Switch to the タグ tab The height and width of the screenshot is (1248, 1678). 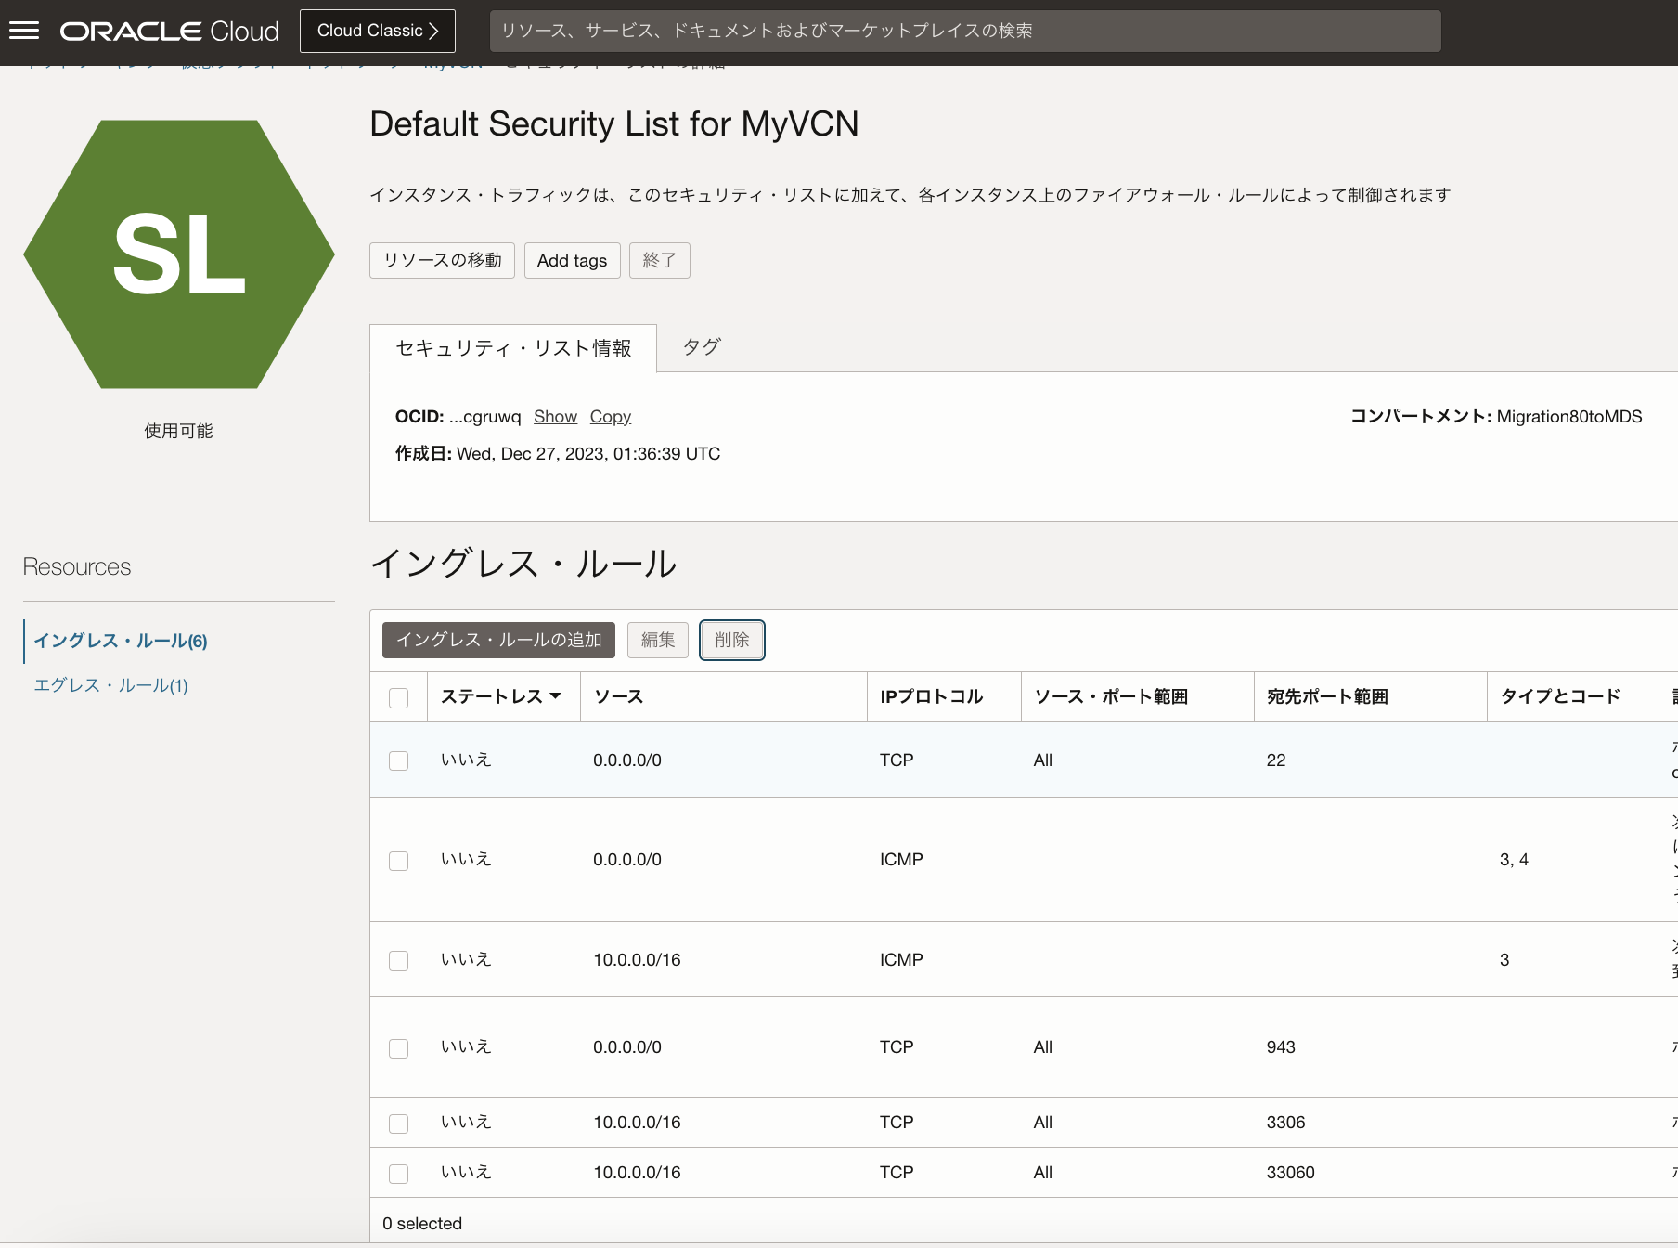pos(702,347)
